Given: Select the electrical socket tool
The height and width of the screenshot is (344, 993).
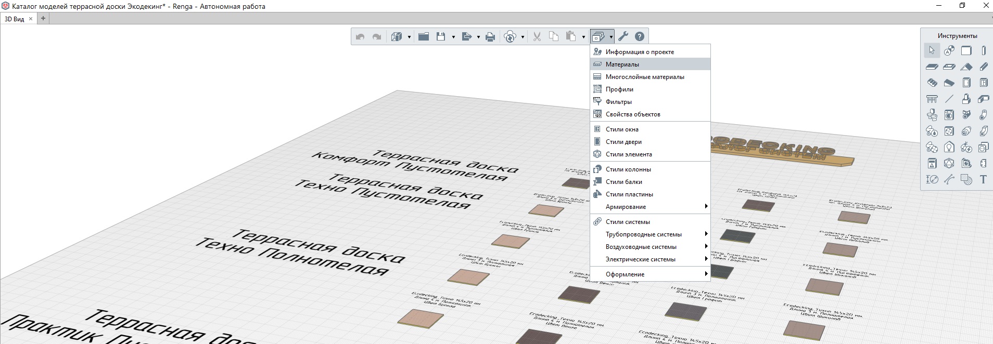Looking at the screenshot, I should pos(983,147).
